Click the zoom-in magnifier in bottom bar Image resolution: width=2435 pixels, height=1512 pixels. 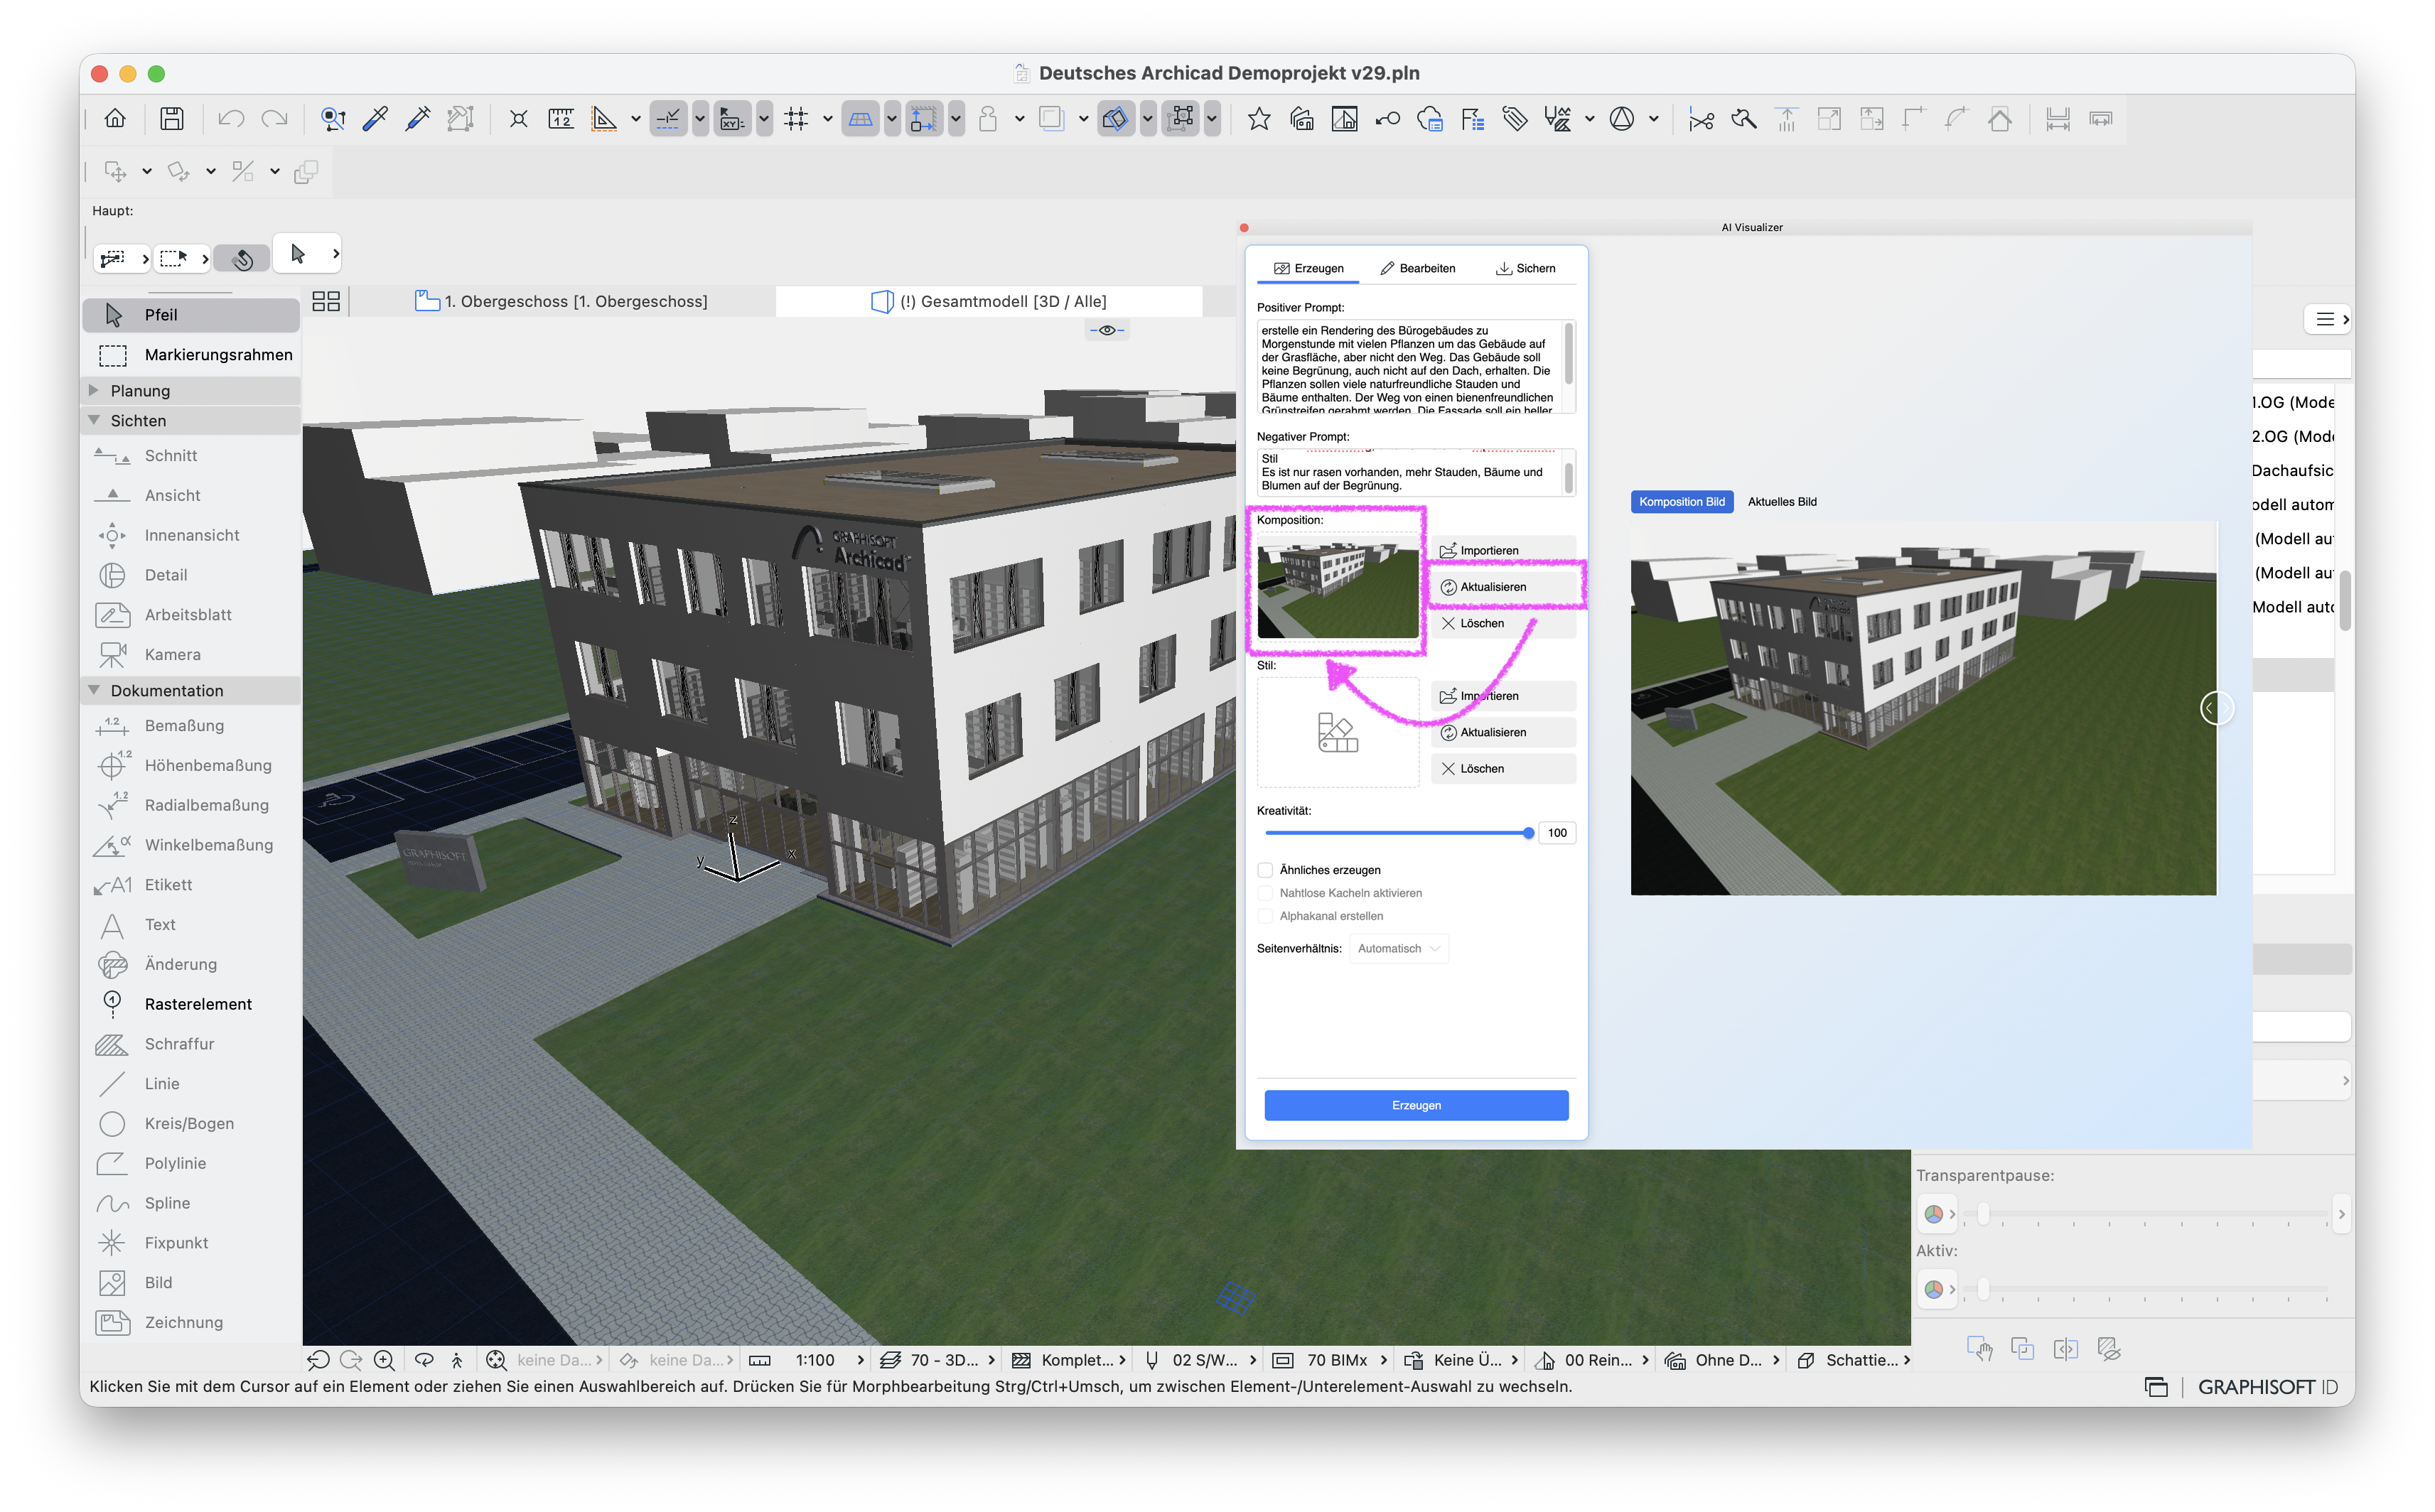pyautogui.click(x=384, y=1359)
